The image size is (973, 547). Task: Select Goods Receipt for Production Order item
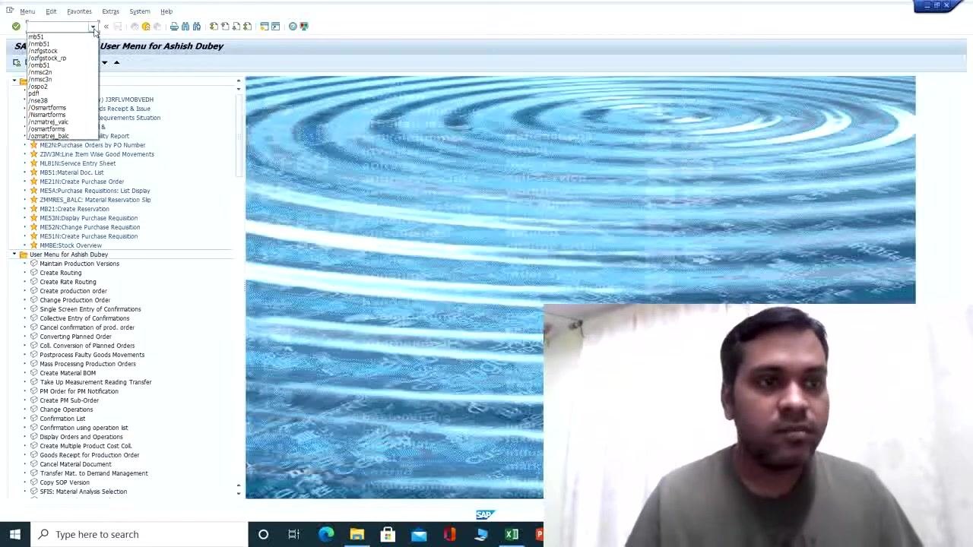tap(90, 455)
